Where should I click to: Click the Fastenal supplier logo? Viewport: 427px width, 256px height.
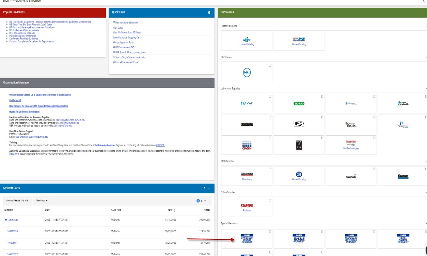click(x=403, y=176)
